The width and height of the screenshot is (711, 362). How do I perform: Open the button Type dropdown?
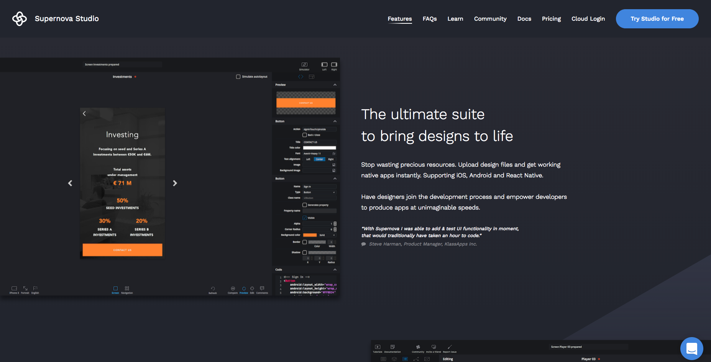coord(319,192)
